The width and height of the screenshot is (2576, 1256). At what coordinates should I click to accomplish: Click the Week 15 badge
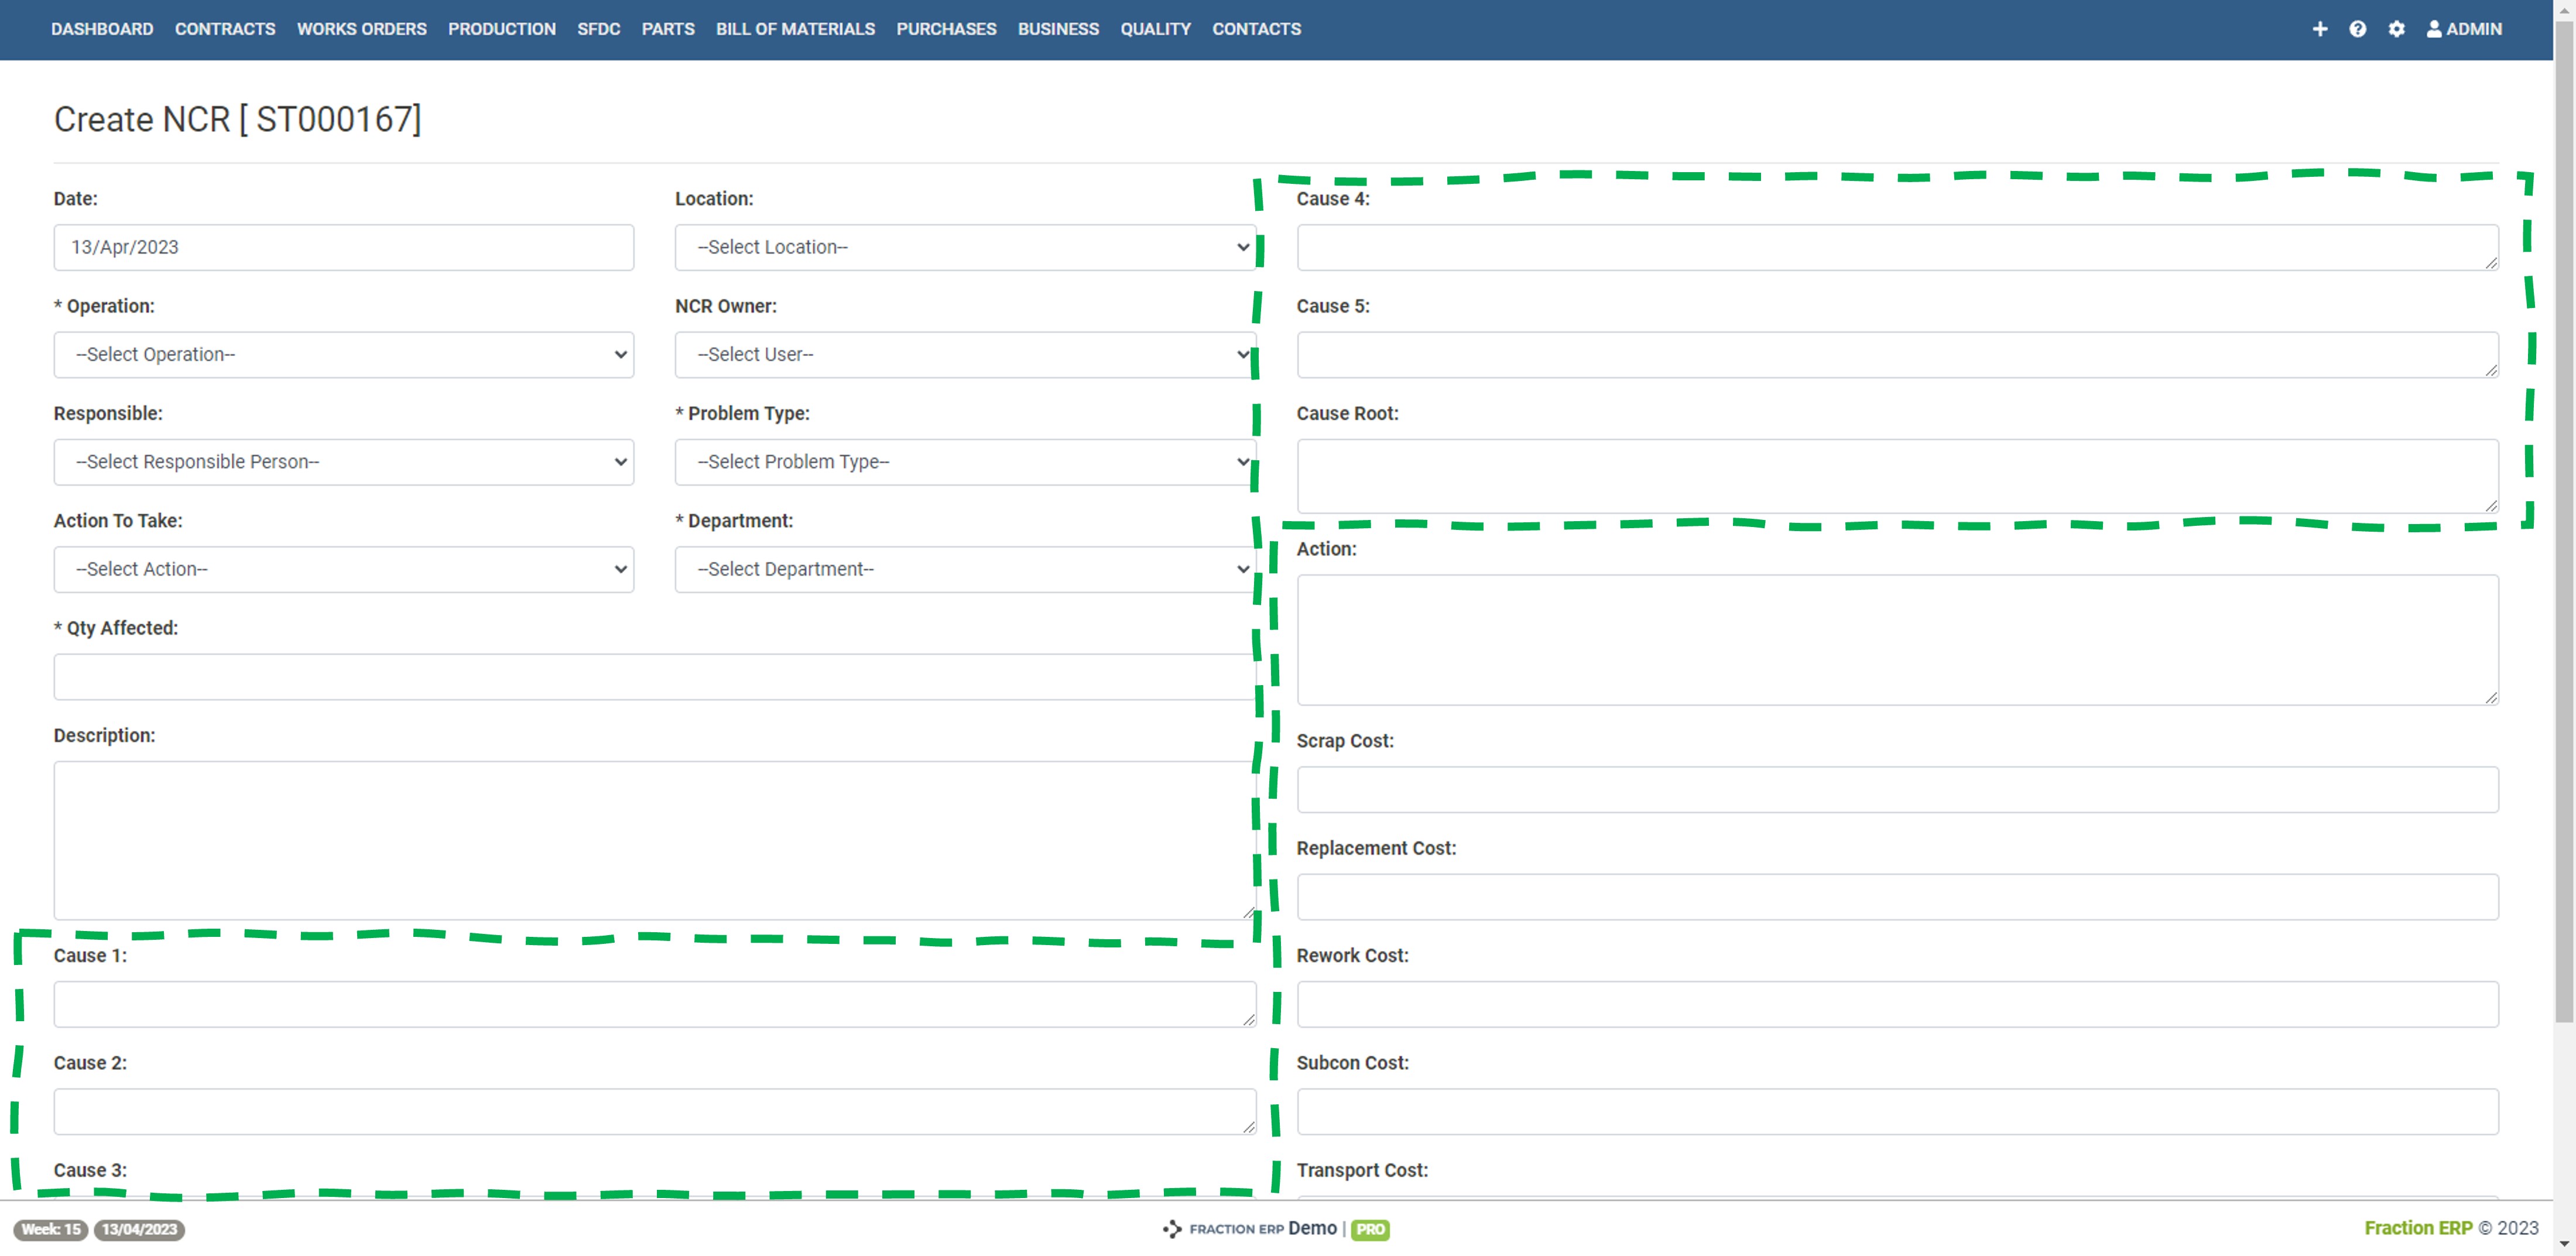point(51,1230)
